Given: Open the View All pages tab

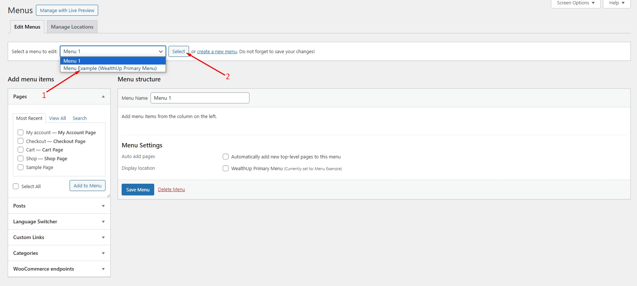Looking at the screenshot, I should tap(58, 118).
